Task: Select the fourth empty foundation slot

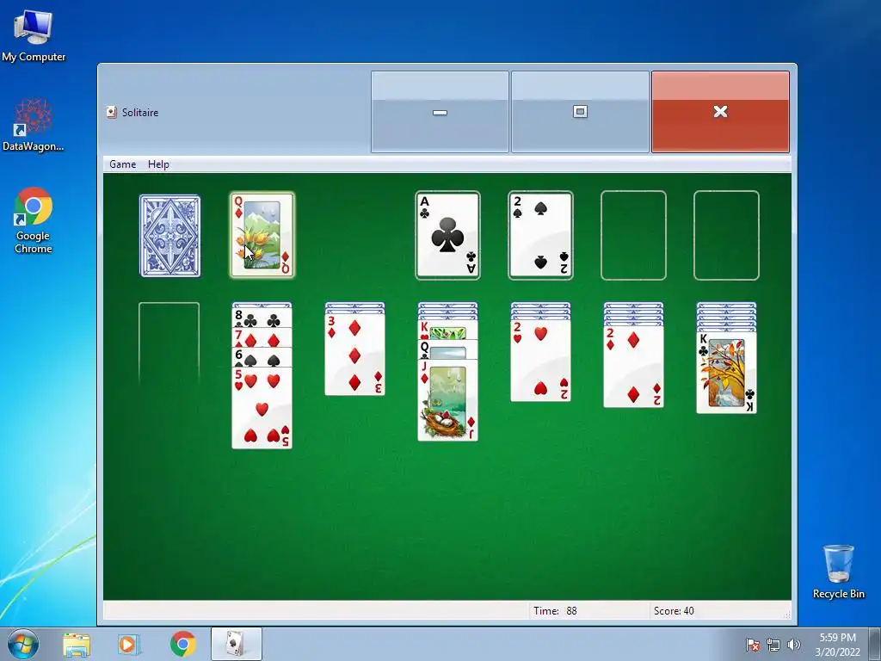Action: pos(726,235)
